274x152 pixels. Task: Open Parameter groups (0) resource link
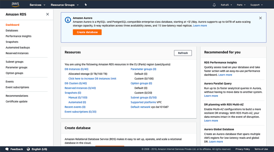pyautogui.click(x=143, y=69)
